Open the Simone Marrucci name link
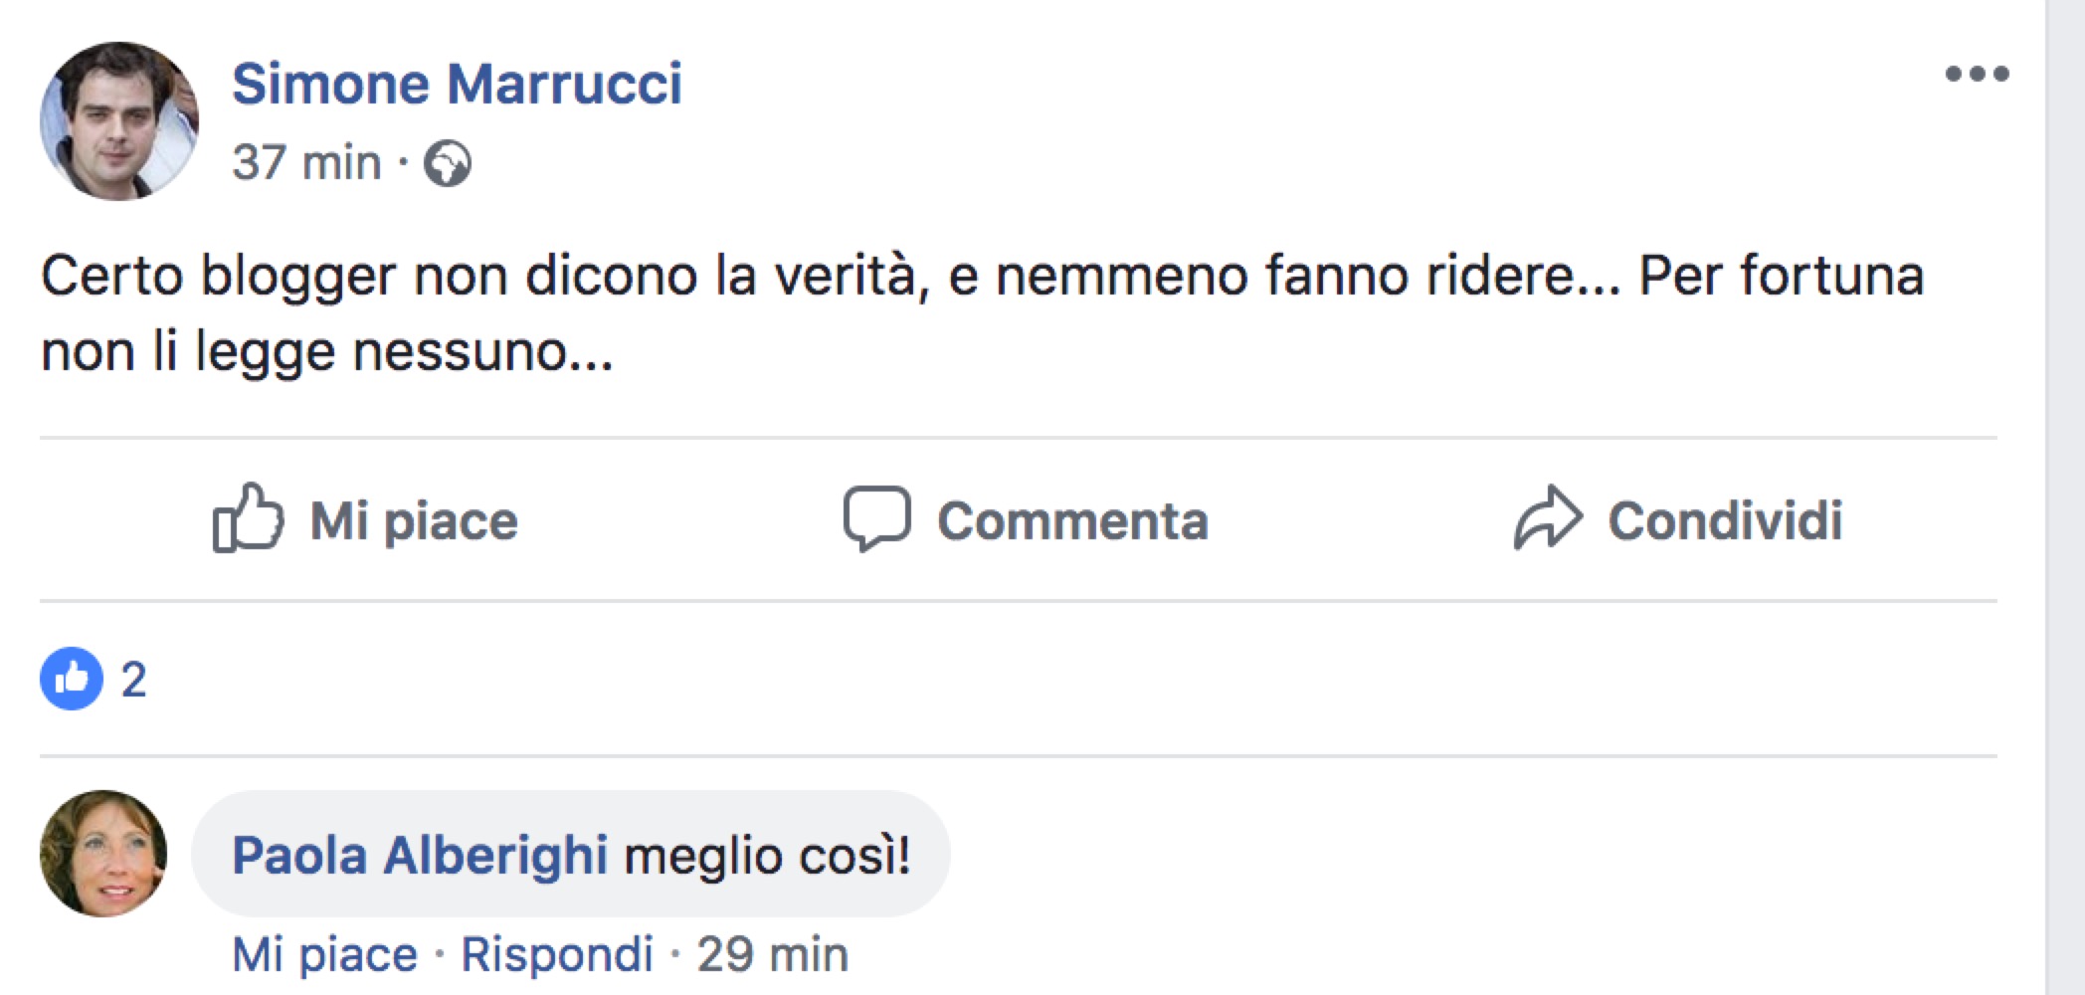2085x995 pixels. pos(457,84)
